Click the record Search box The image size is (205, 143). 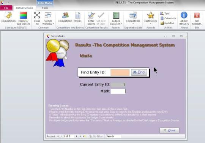click(x=113, y=136)
